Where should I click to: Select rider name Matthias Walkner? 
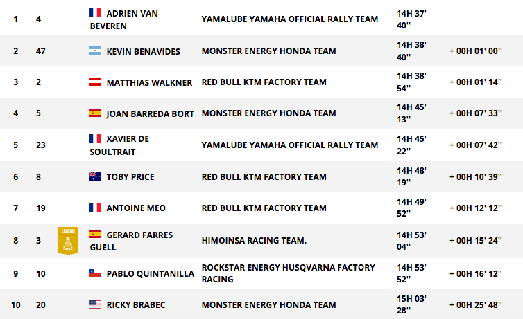pos(149,82)
